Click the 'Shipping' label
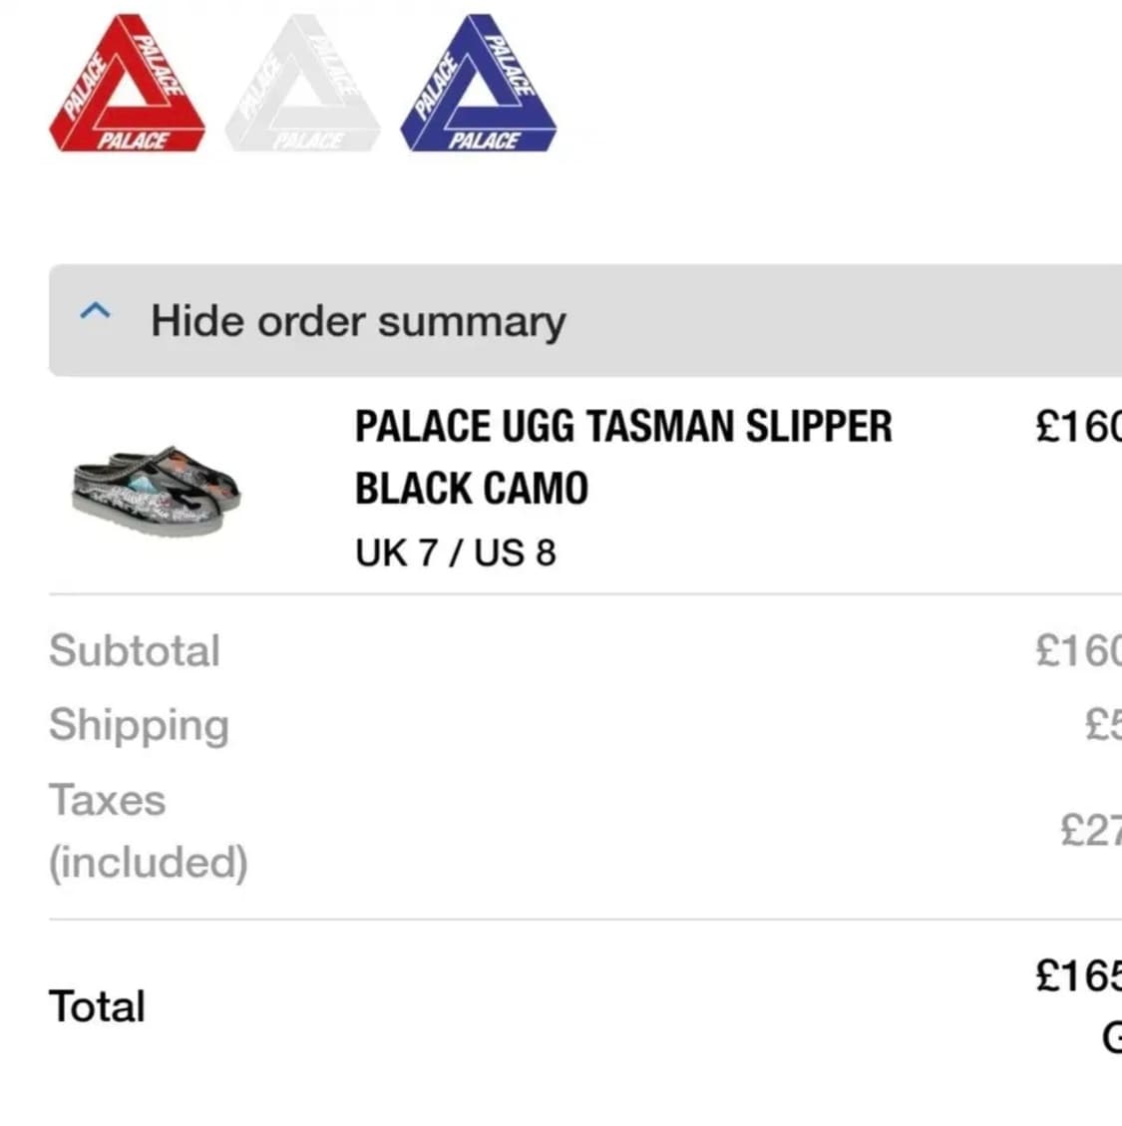The width and height of the screenshot is (1122, 1126). (x=139, y=725)
